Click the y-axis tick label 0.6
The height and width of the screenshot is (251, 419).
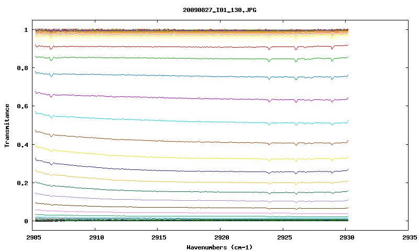[23, 106]
